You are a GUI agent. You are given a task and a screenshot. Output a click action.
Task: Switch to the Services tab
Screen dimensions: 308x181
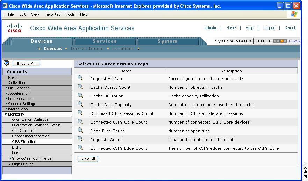(x=105, y=41)
